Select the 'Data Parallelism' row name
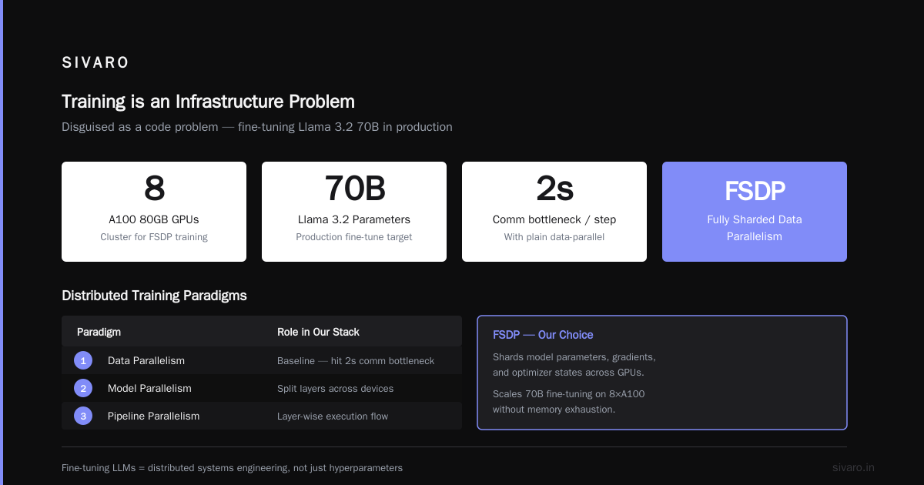924x485 pixels. pyautogui.click(x=146, y=360)
